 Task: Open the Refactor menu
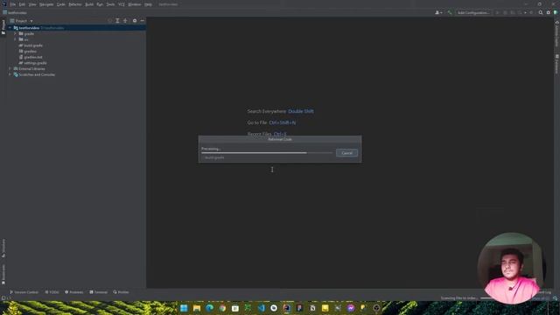[75, 4]
